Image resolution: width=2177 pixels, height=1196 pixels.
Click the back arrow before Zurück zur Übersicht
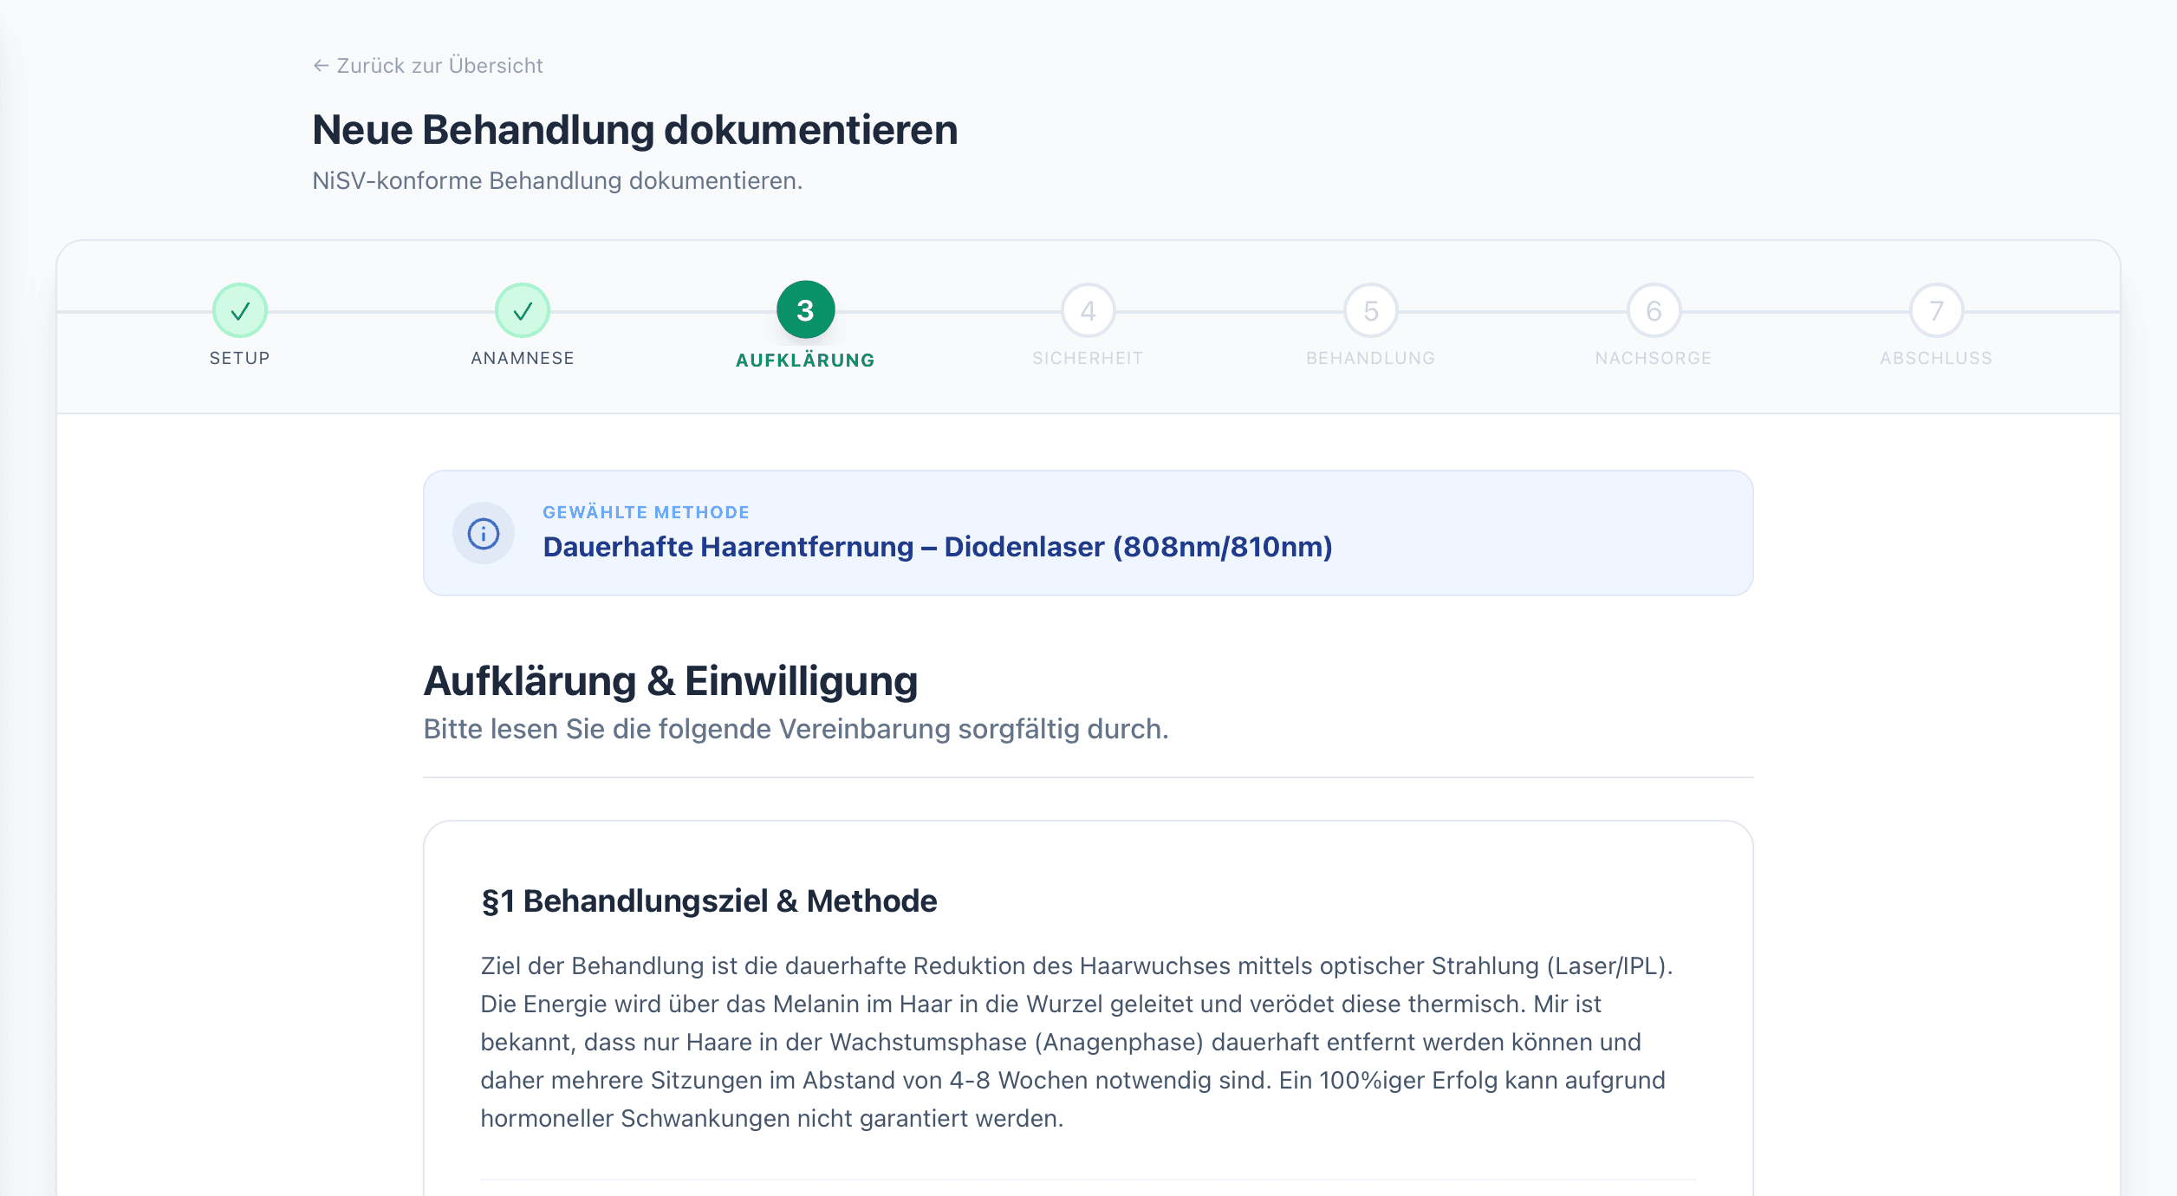coord(321,64)
